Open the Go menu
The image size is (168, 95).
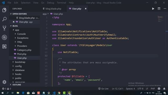43,3
